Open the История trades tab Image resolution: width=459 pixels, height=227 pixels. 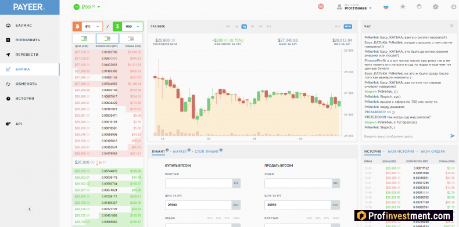point(372,151)
